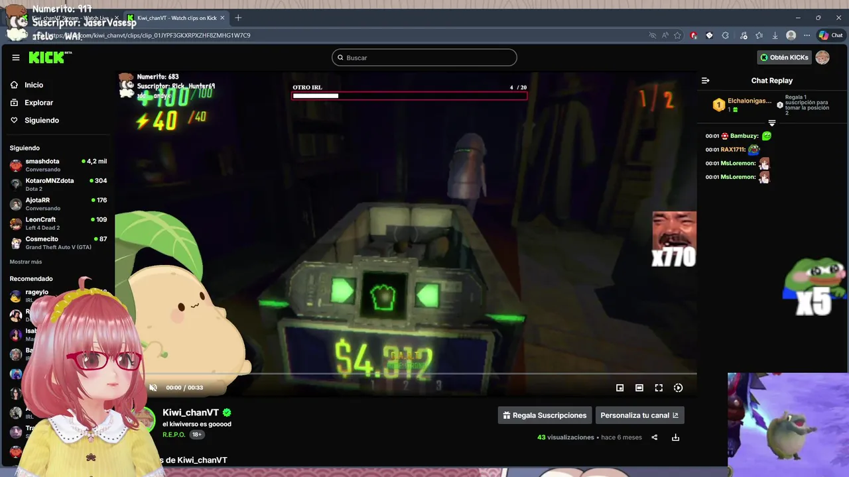Open the browser profile icon

pyautogui.click(x=791, y=36)
